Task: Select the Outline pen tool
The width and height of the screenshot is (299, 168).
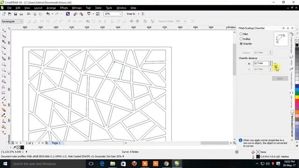Action: pyautogui.click(x=3, y=121)
